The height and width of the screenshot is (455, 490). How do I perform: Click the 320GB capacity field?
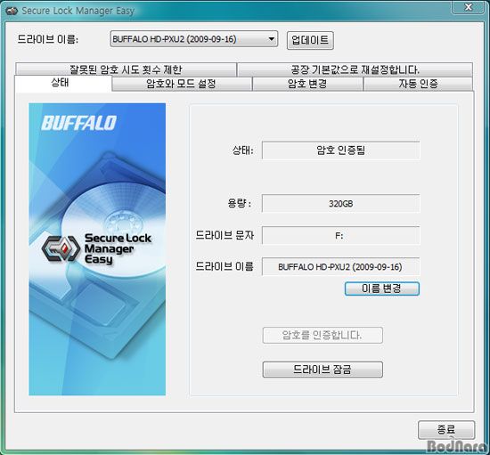tap(340, 204)
